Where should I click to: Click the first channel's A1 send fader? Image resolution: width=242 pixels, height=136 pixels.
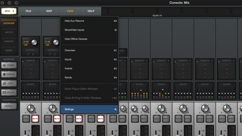coord(23,93)
